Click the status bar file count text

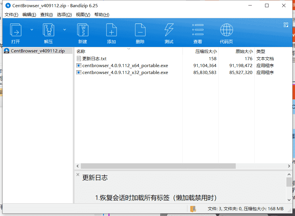pyautogui.click(x=245, y=209)
